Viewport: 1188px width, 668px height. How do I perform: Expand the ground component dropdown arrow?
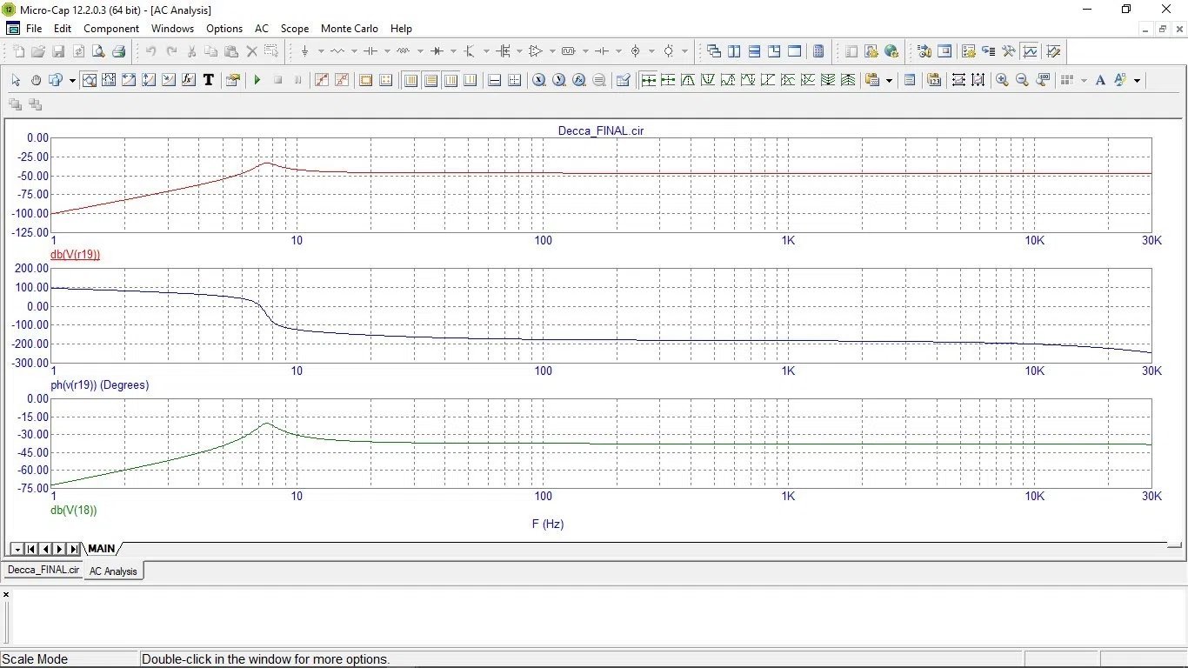click(x=321, y=51)
